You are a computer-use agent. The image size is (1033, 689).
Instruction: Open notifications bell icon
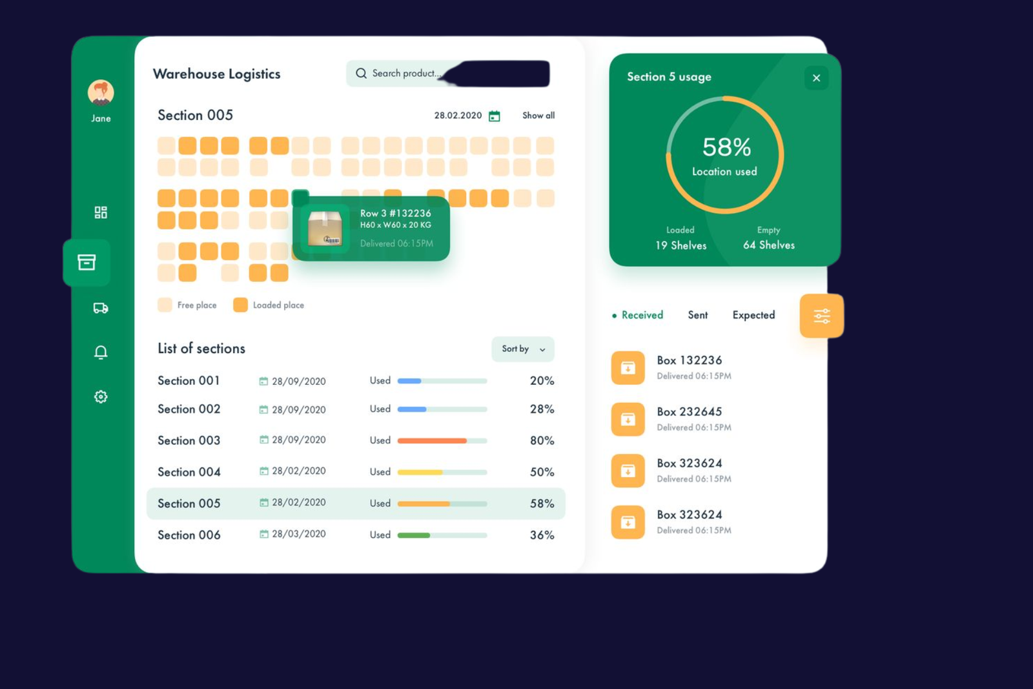click(x=101, y=352)
